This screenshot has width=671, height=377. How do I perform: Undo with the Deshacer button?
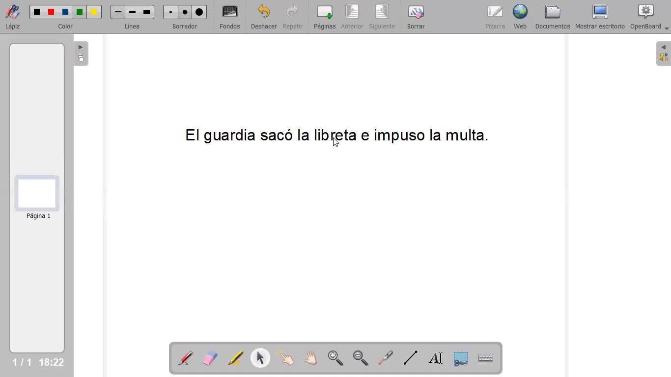click(x=264, y=16)
